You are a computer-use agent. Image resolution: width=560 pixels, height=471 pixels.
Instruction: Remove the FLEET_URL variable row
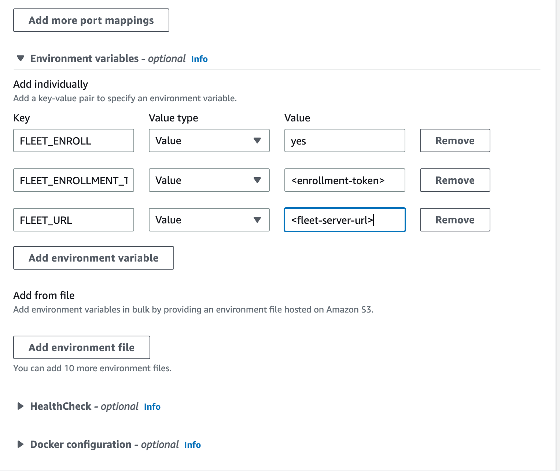pyautogui.click(x=455, y=220)
